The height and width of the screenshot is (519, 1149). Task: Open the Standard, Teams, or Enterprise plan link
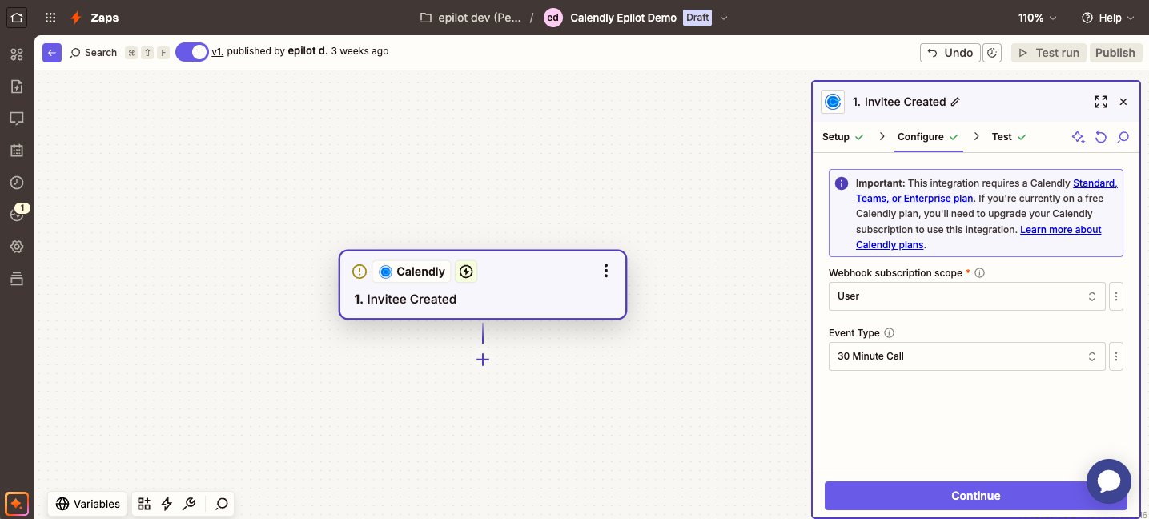click(x=986, y=191)
